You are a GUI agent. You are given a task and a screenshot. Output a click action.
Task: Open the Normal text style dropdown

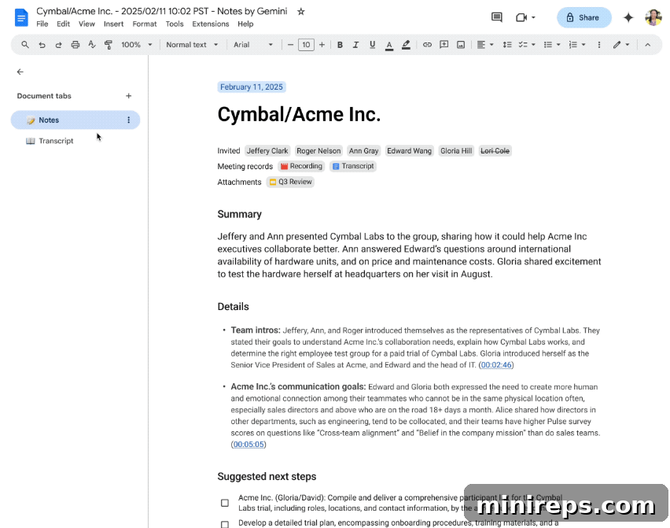click(x=192, y=45)
